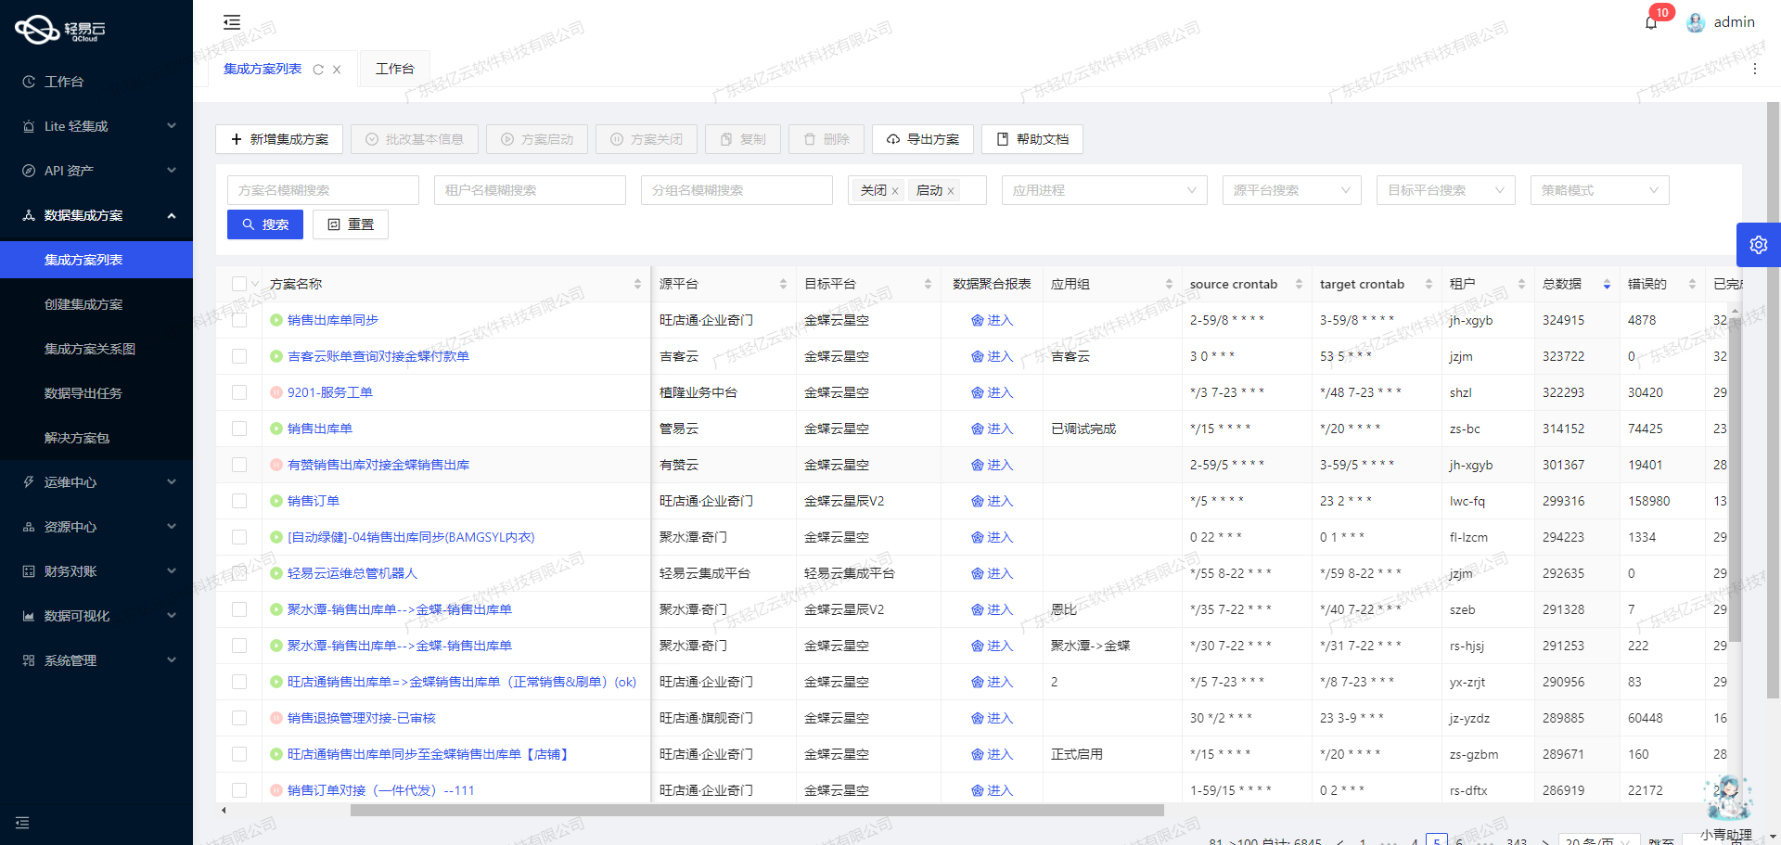
Task: Click status dot of 9201-服务工单
Action: tap(275, 392)
